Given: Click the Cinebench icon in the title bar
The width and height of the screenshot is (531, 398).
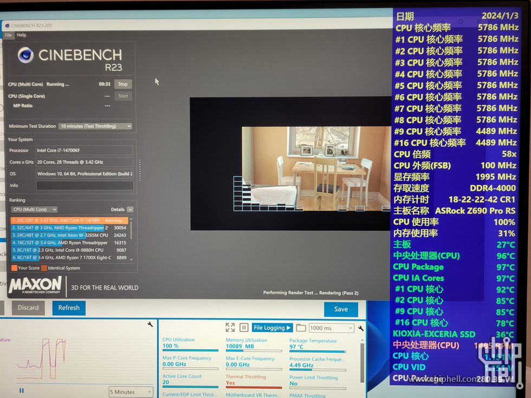Looking at the screenshot, I should (x=7, y=25).
